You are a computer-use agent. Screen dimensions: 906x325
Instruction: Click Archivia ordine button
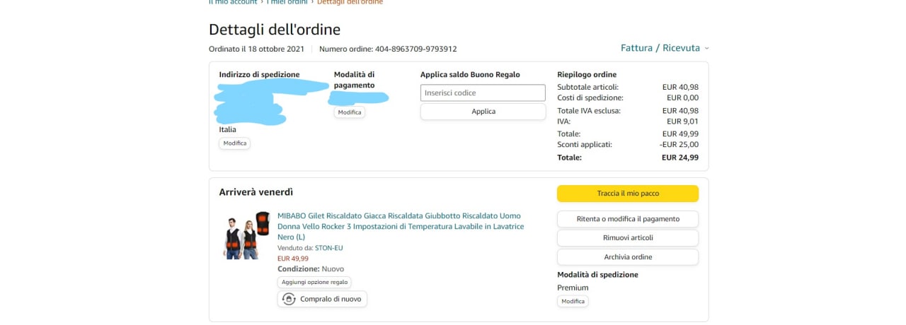point(627,257)
